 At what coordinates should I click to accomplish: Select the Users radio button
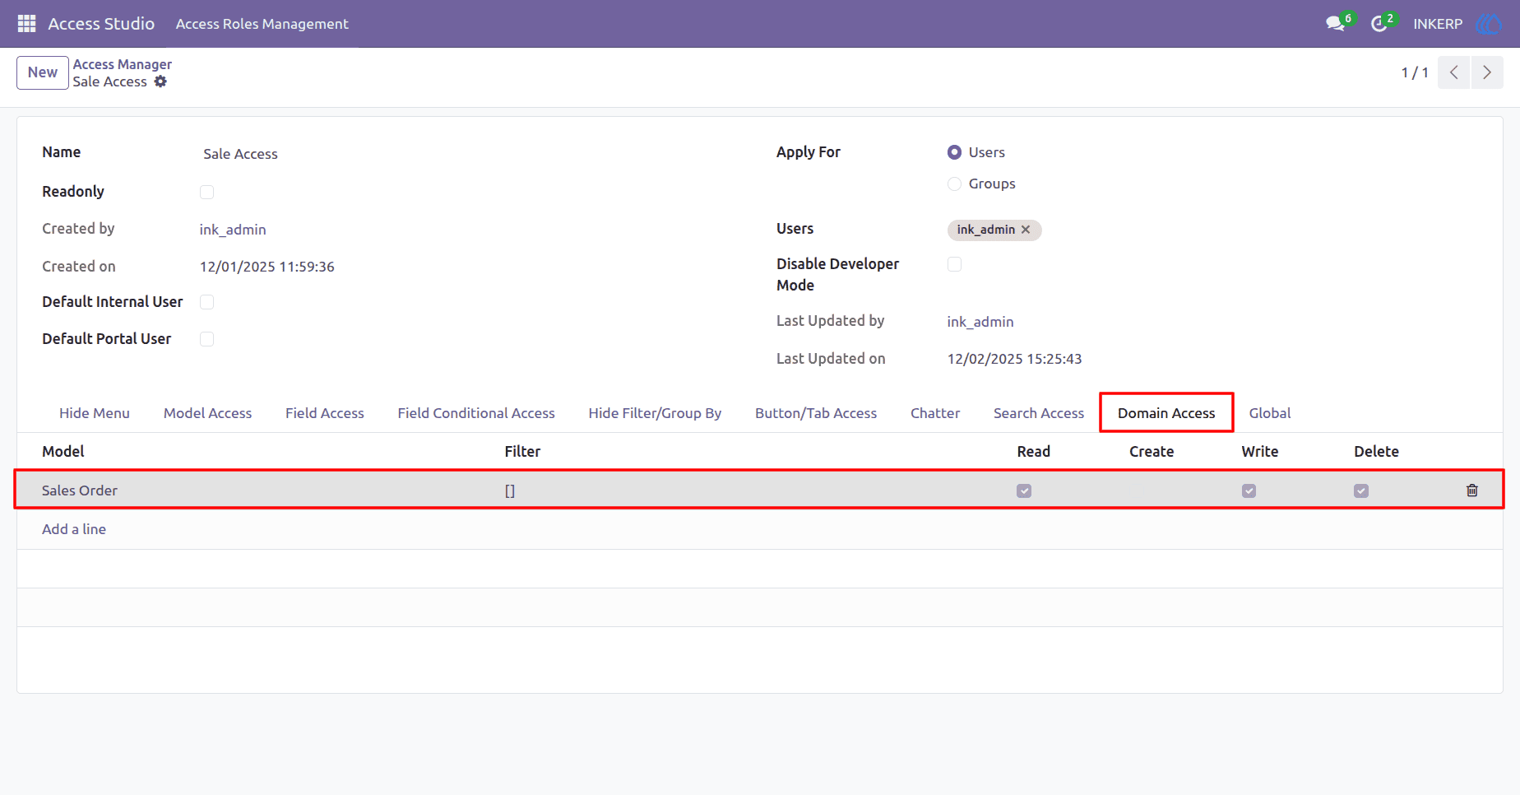954,152
